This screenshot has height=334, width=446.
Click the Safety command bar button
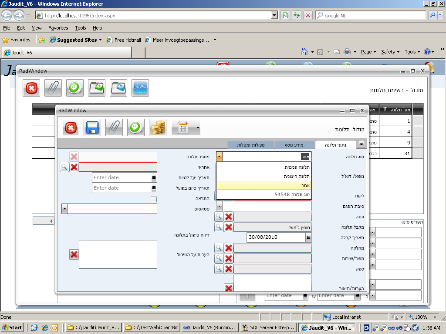[390, 52]
